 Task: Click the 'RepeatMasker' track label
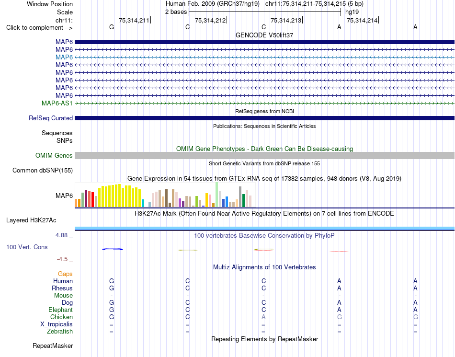[53, 345]
